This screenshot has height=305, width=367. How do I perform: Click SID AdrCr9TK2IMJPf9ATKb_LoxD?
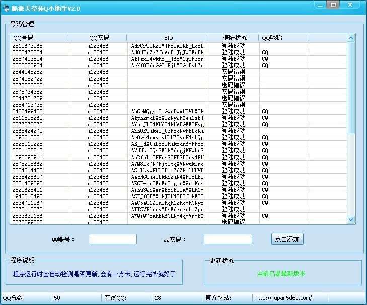coord(167,46)
